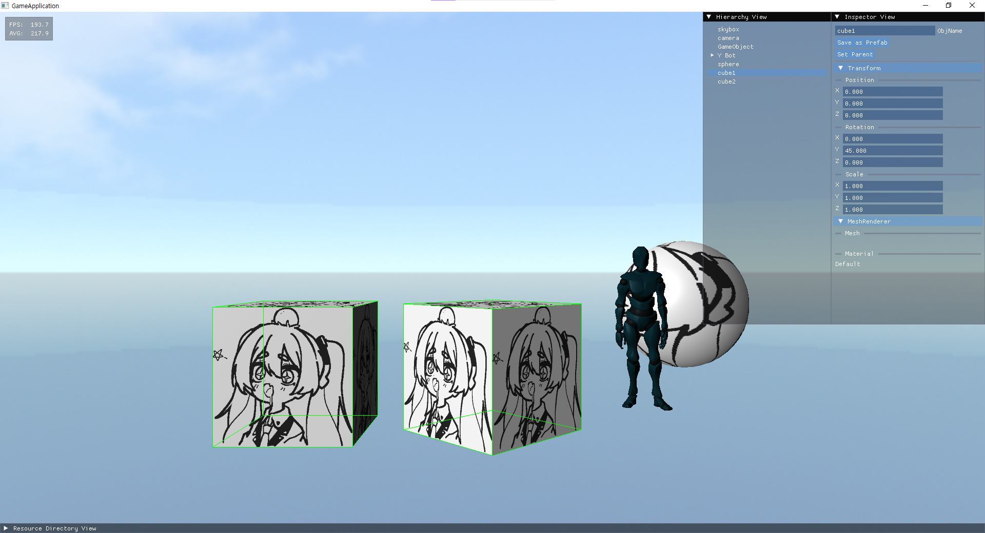985x533 pixels.
Task: Click the GameApplication title bar icon
Action: [x=5, y=6]
